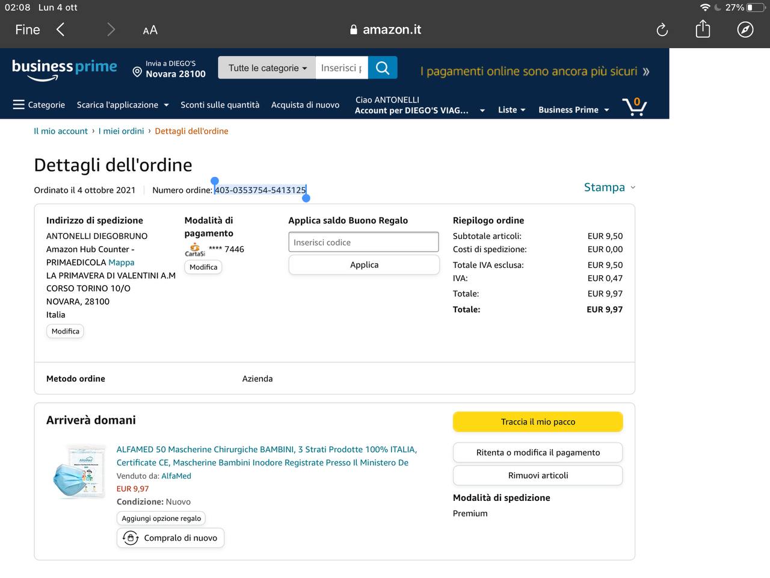Click the gift code Inserisci codice field
Screen dimensions: 770x578
[363, 242]
